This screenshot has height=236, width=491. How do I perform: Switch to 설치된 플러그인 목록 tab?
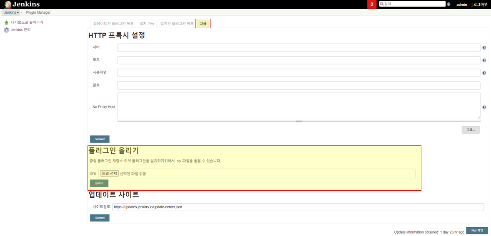coord(177,24)
